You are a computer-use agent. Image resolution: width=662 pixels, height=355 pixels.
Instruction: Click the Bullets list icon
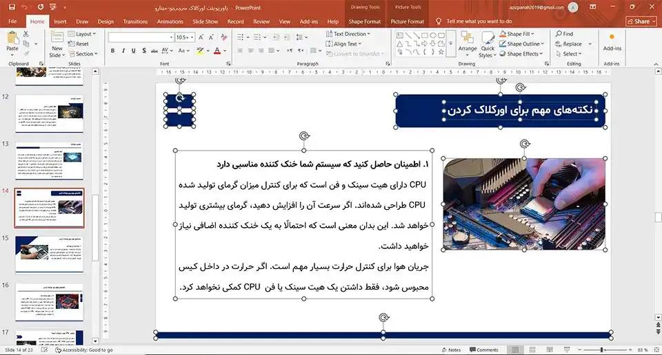click(240, 37)
